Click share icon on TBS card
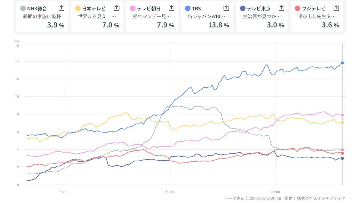Screen dimensions: 362x203 (x=226, y=8)
